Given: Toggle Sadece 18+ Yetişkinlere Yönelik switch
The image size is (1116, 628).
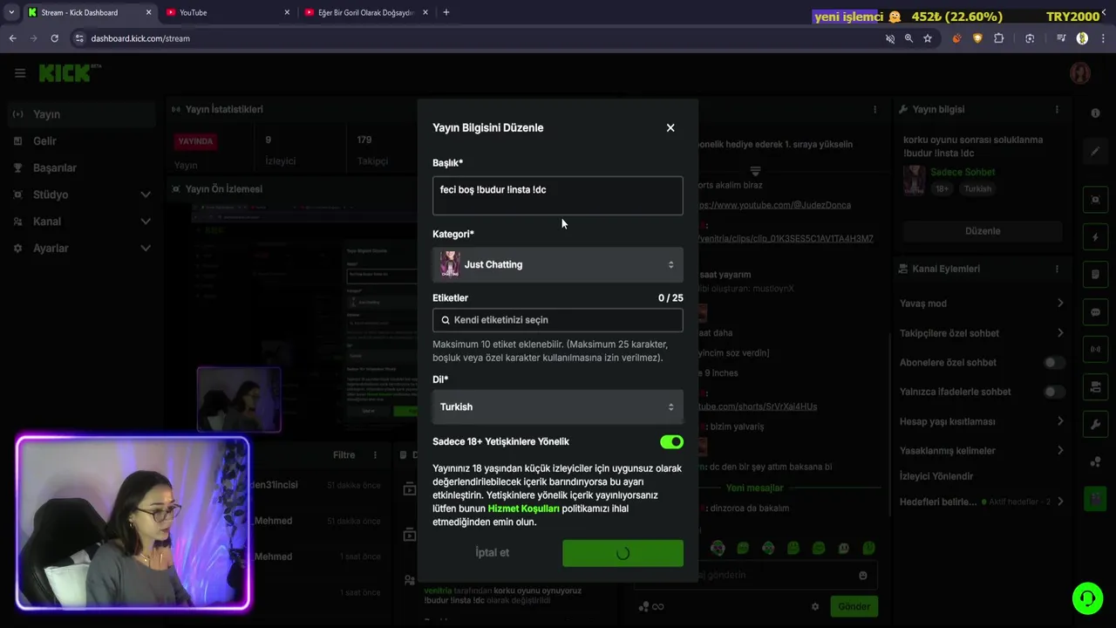Looking at the screenshot, I should pyautogui.click(x=671, y=442).
